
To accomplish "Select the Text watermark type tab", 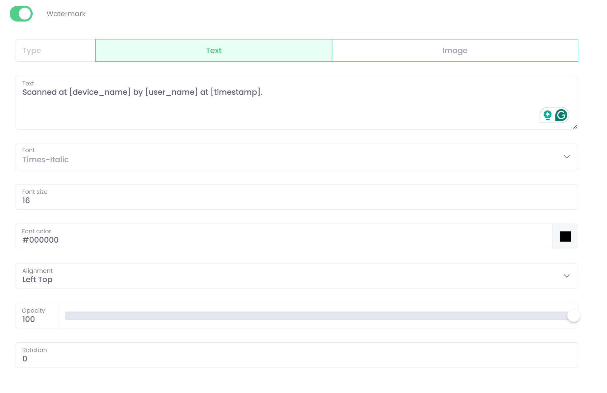I will pyautogui.click(x=214, y=51).
